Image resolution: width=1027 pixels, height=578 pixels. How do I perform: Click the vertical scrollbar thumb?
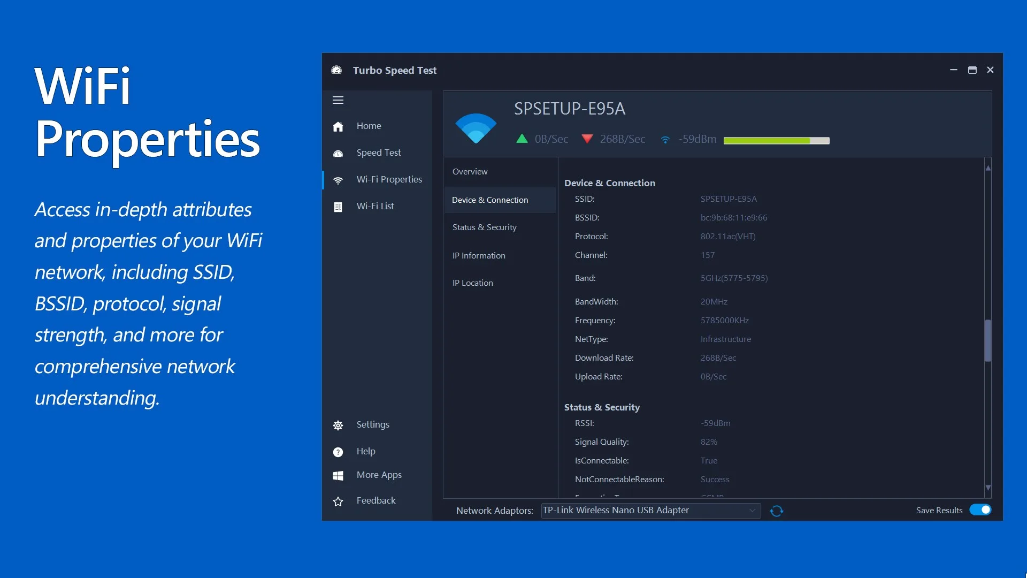point(988,341)
